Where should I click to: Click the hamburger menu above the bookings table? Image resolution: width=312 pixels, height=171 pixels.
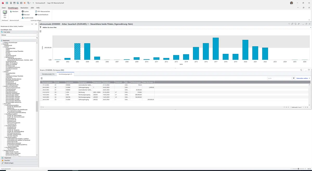42,78
